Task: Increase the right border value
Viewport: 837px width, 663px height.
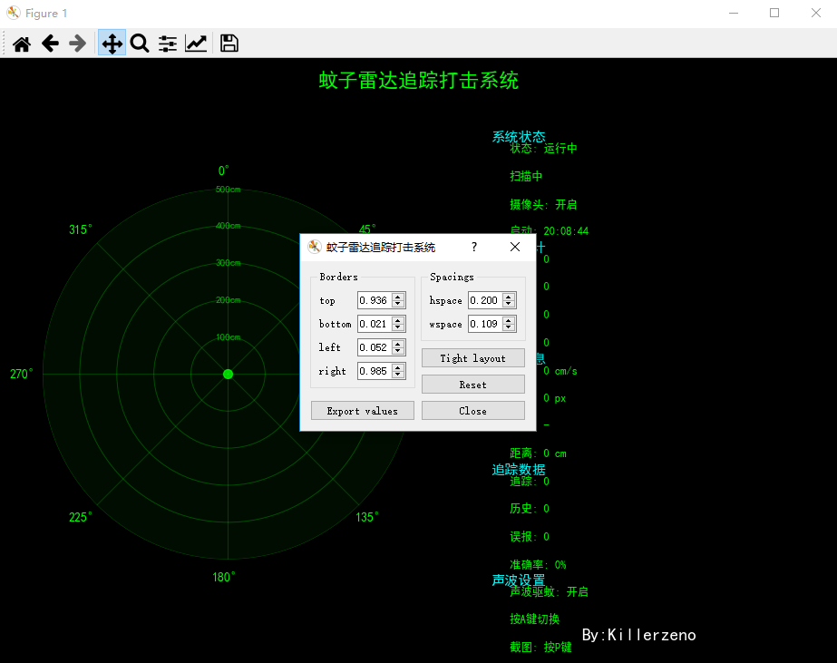Action: 399,367
